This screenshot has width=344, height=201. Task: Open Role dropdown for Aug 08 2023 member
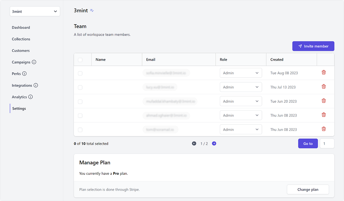click(x=241, y=73)
